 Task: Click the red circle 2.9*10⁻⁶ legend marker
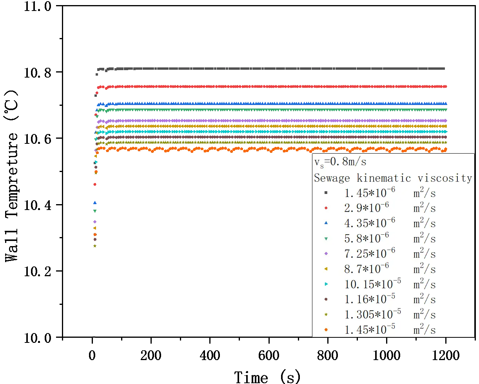click(x=326, y=208)
